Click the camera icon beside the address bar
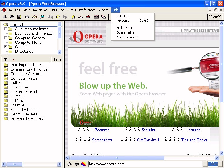This screenshot has width=224, height=168. (77, 164)
